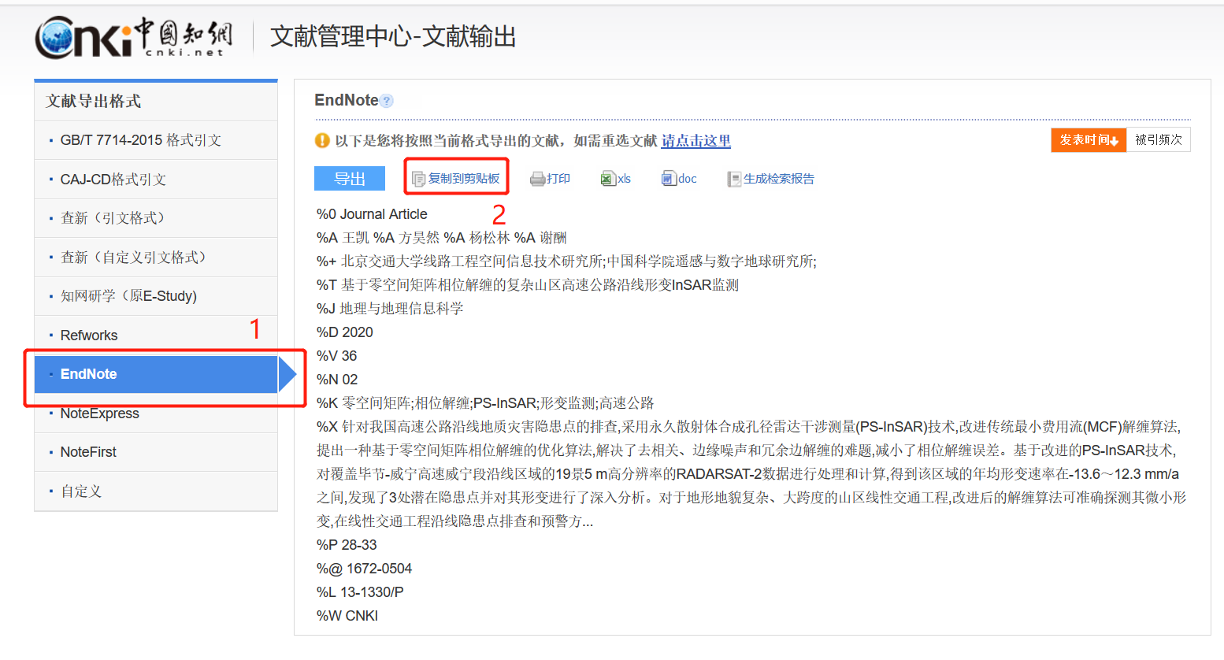Click the %N 02 issue line
Screen dimensions: 1224x660
pyautogui.click(x=337, y=380)
